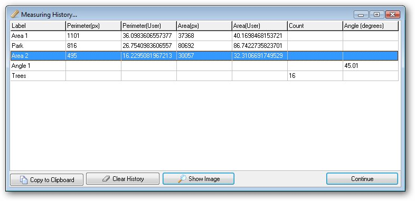Click angle value 45.01
This screenshot has height=201, width=415.
(x=351, y=66)
